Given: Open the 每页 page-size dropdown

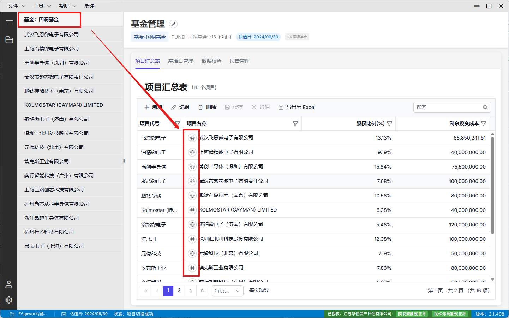Looking at the screenshot, I should pos(227,291).
